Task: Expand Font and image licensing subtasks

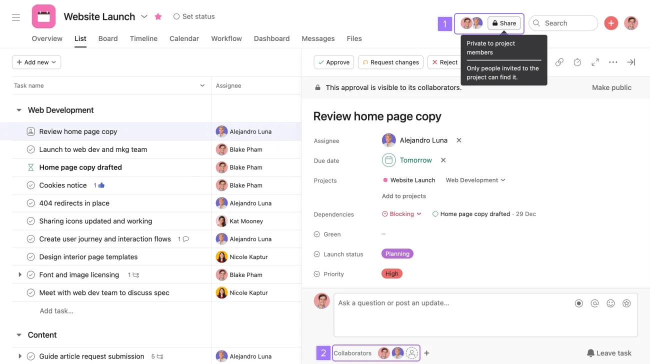Action: click(x=20, y=275)
